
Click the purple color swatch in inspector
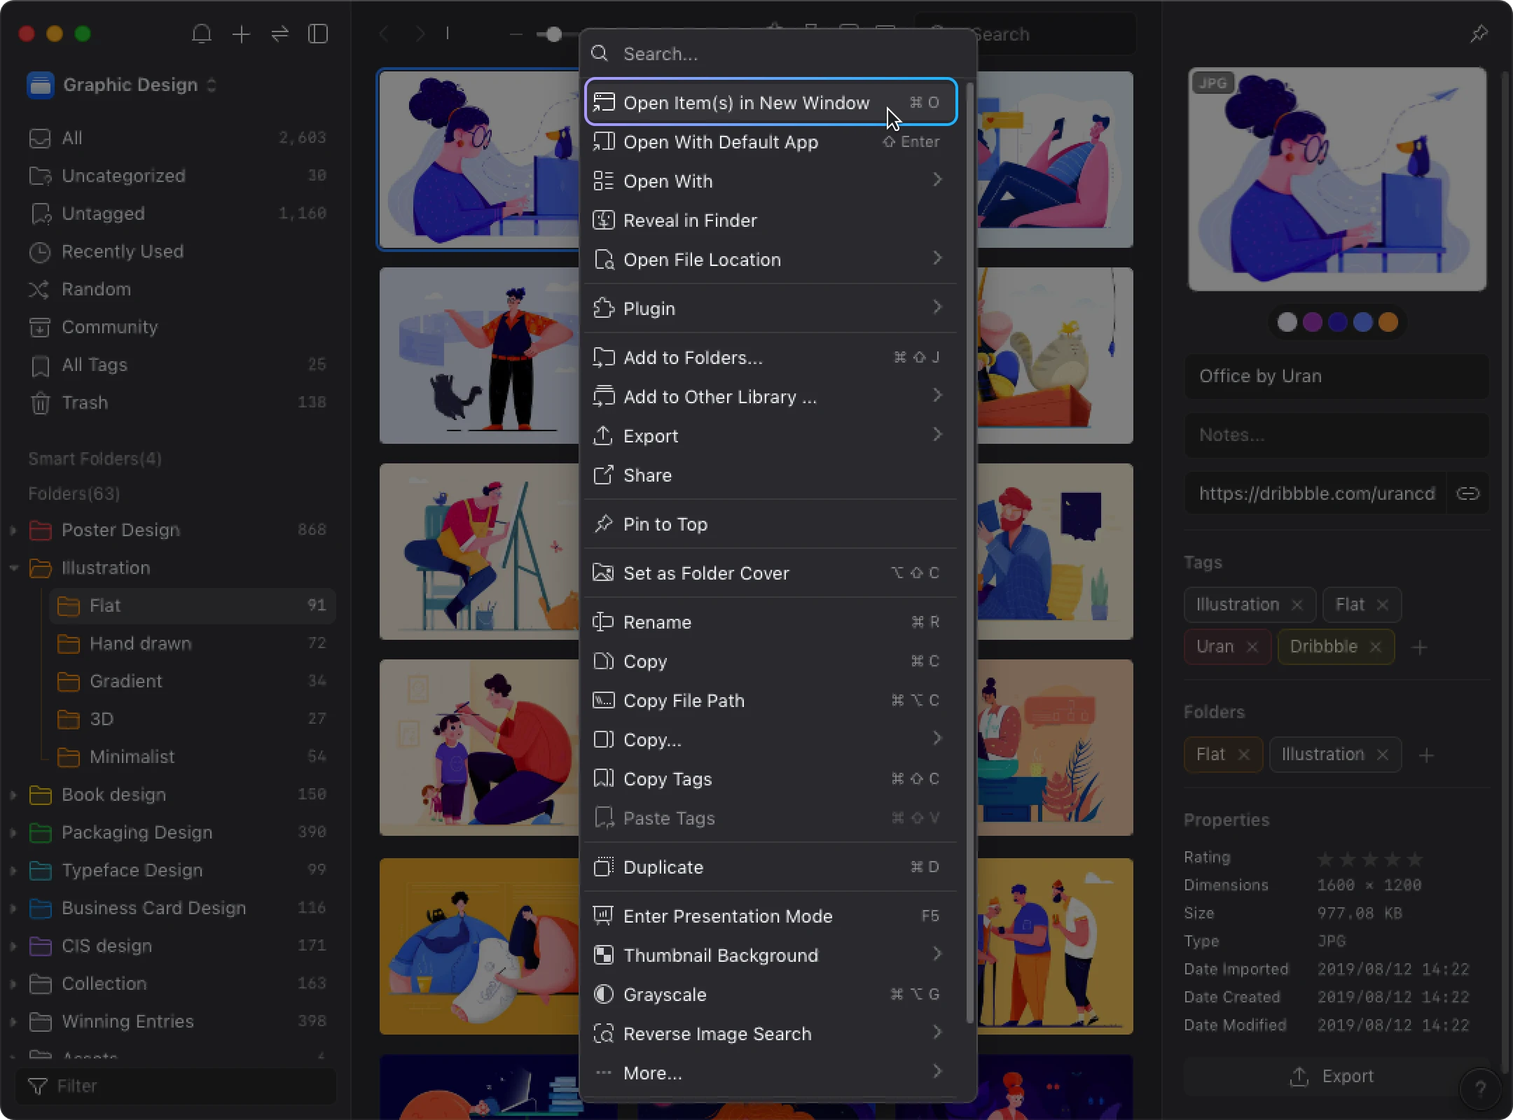1312,322
